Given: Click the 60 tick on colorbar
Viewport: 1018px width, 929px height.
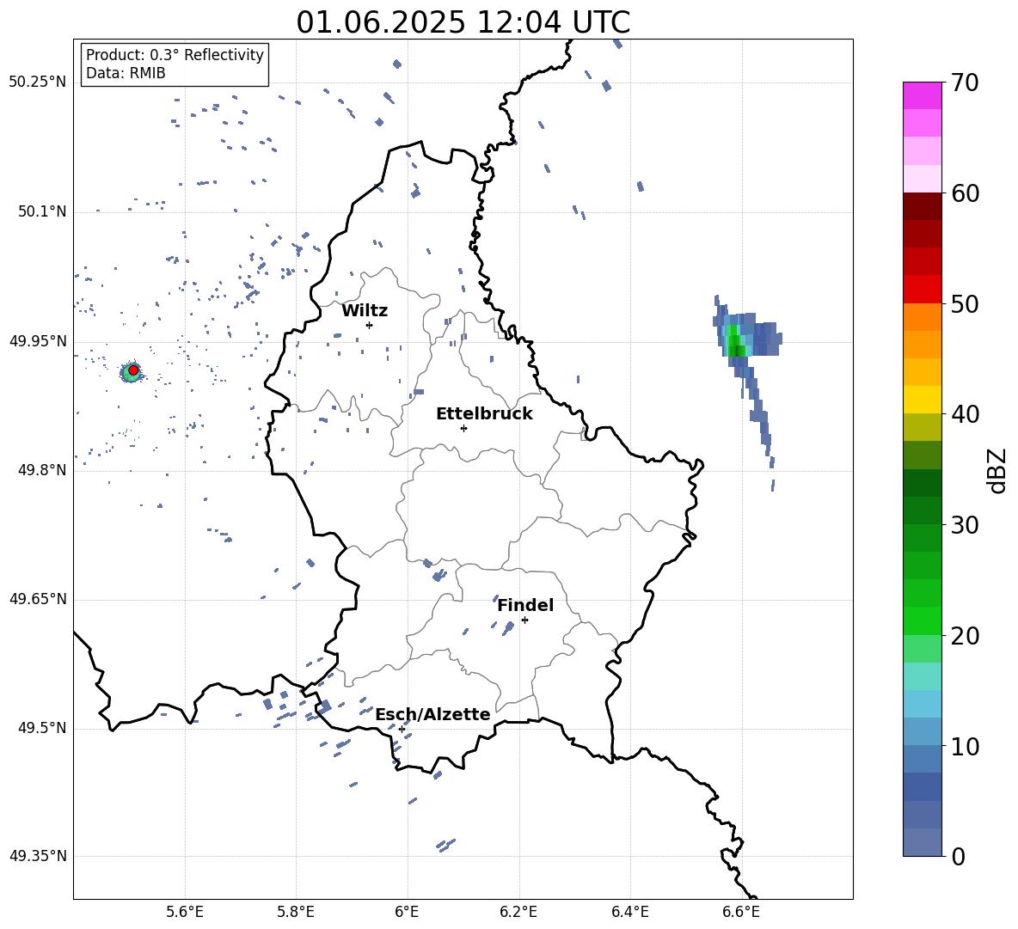Looking at the screenshot, I should click(x=965, y=193).
